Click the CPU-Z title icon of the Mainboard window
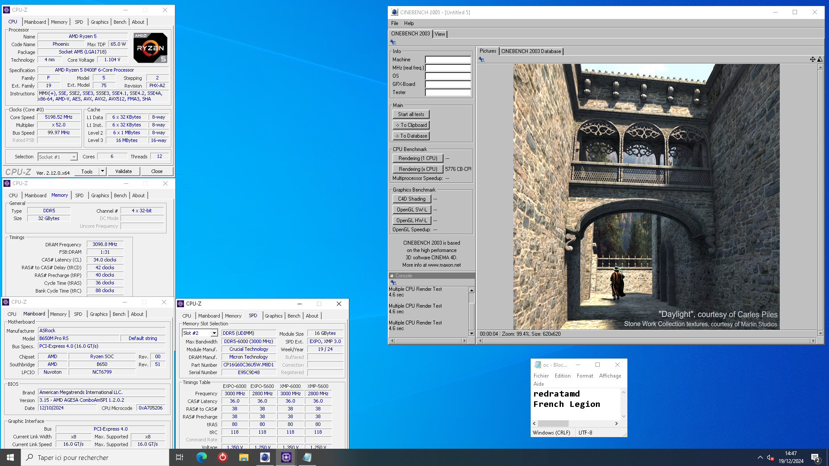829x466 pixels. pos(6,302)
